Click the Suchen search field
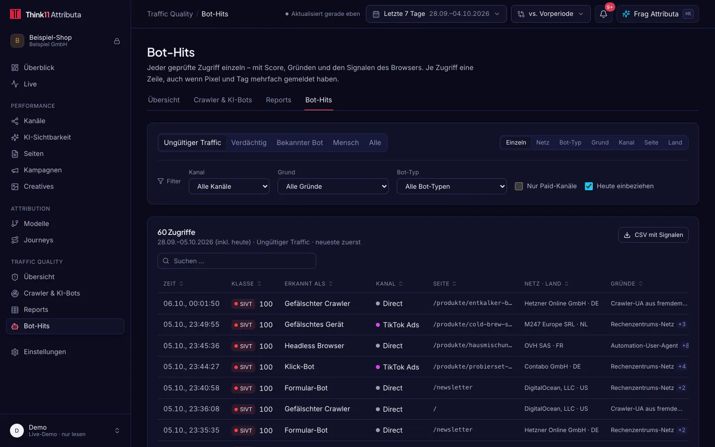This screenshot has width=715, height=447. pyautogui.click(x=237, y=261)
